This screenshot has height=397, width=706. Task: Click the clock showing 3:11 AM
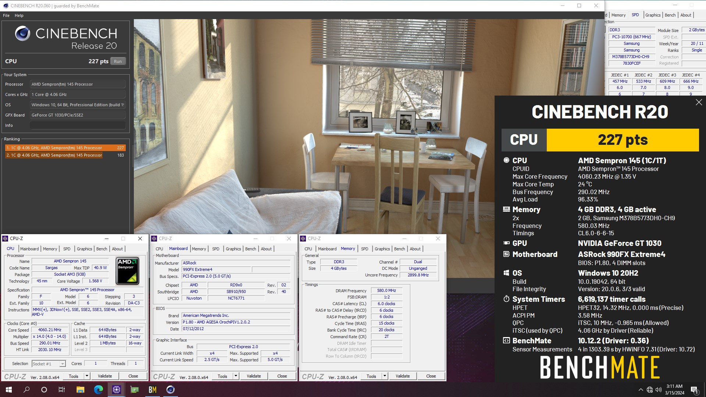[674, 386]
